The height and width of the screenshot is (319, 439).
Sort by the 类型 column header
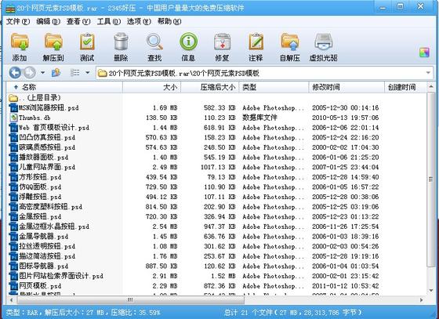274,87
